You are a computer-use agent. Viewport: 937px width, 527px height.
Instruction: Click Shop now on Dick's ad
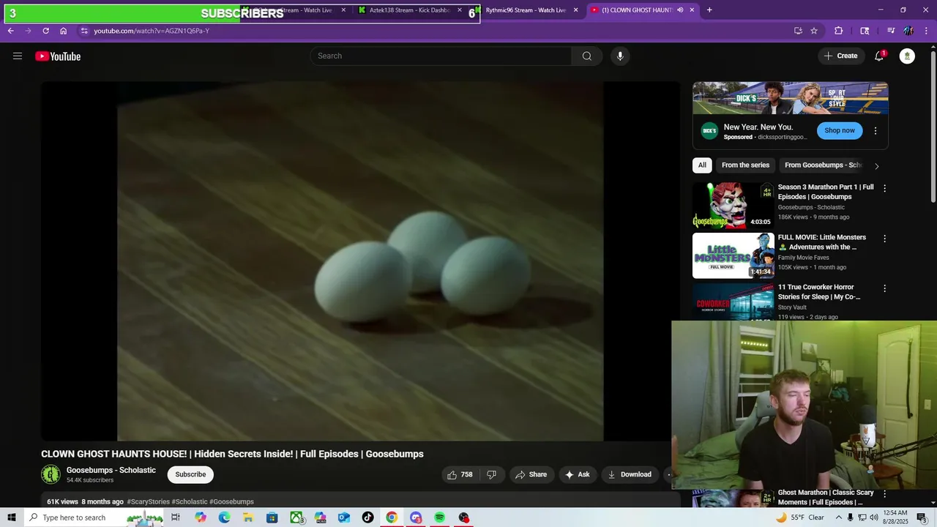pos(840,130)
